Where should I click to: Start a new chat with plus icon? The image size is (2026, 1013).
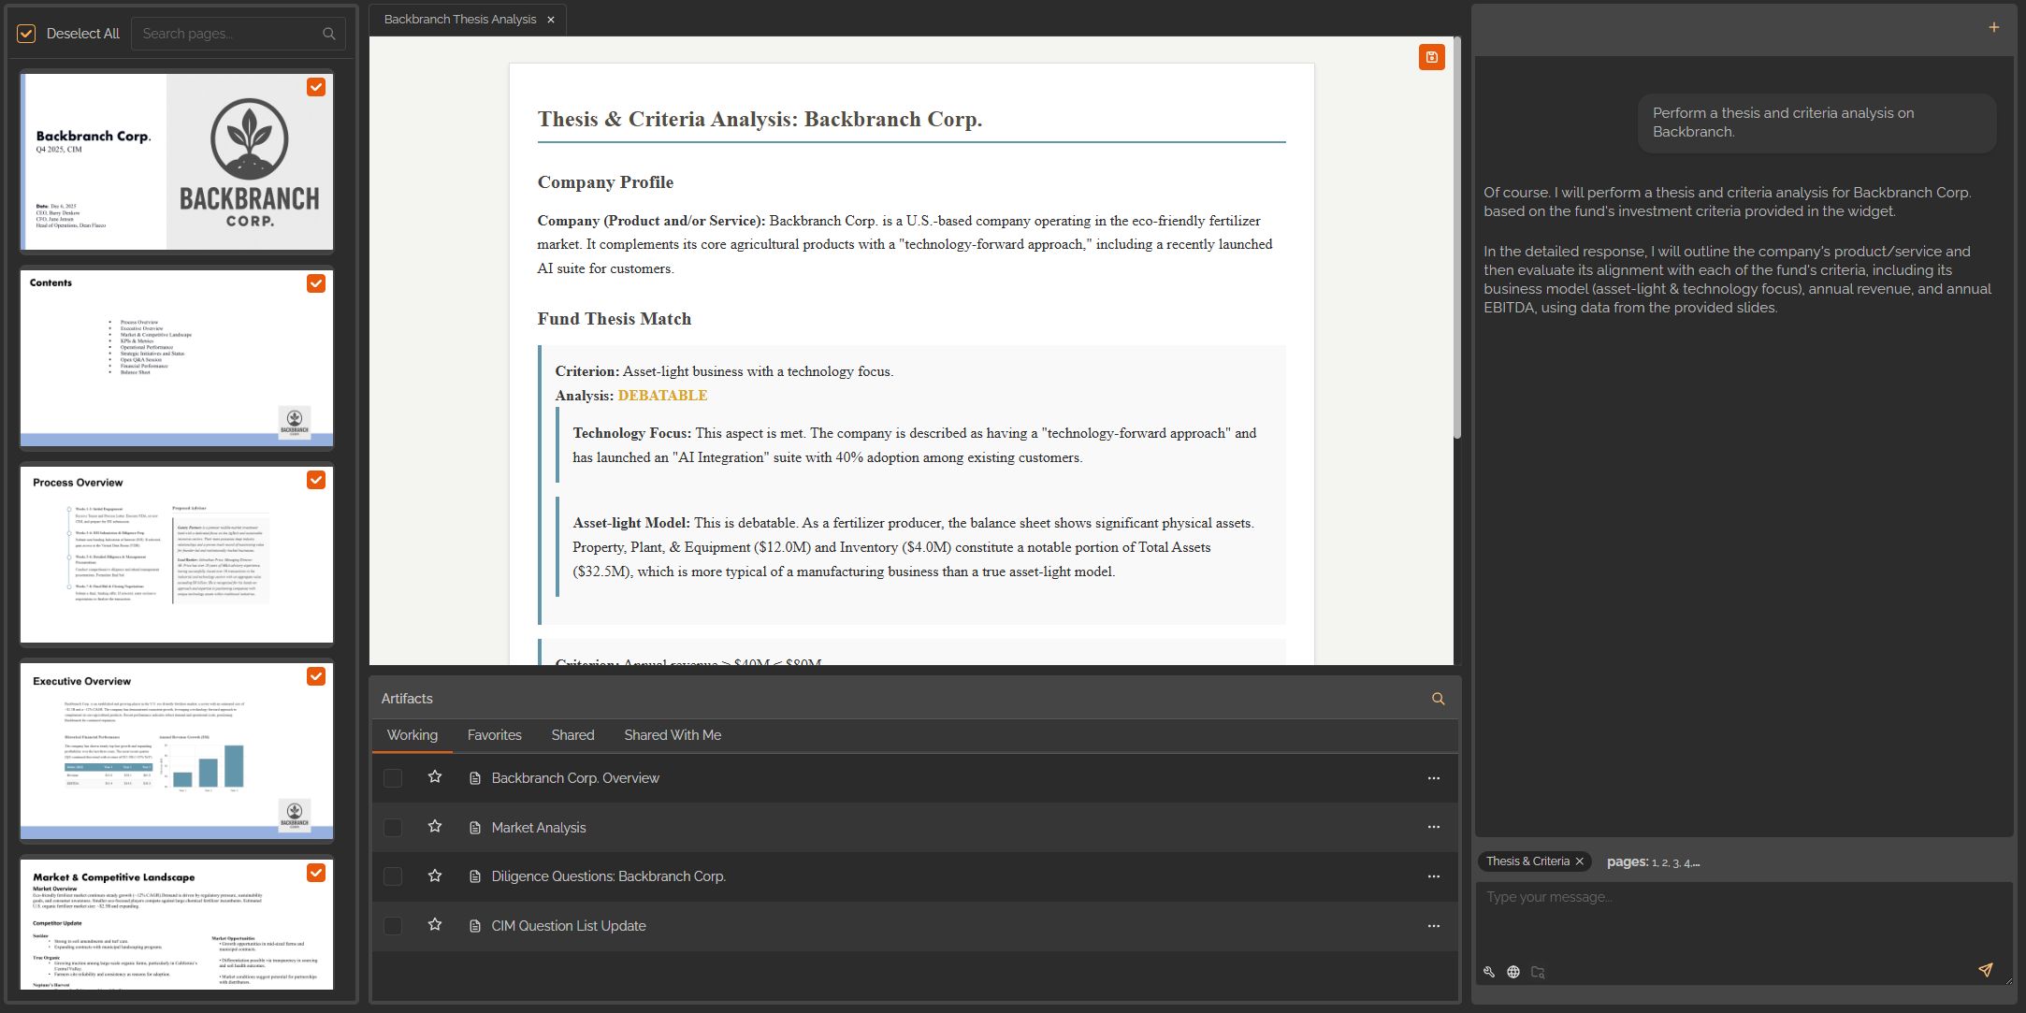1993,27
